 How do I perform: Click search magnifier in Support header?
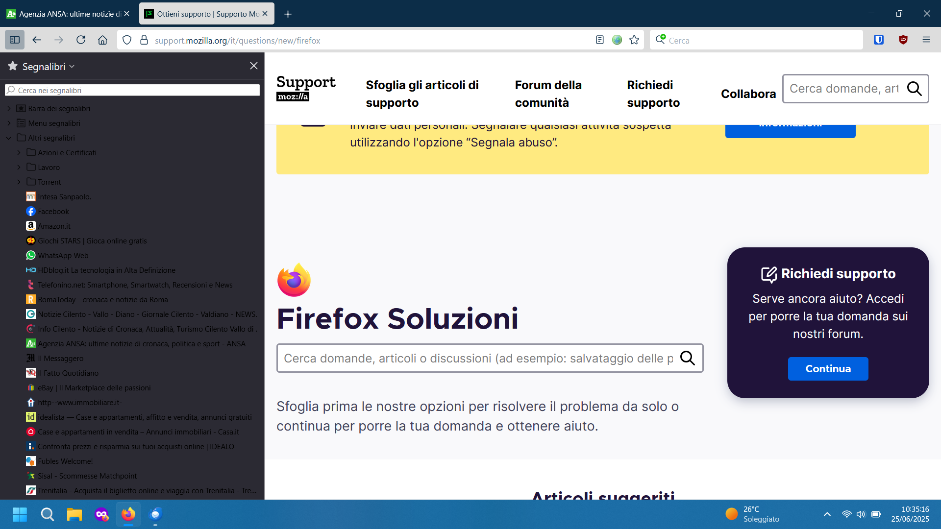(915, 89)
